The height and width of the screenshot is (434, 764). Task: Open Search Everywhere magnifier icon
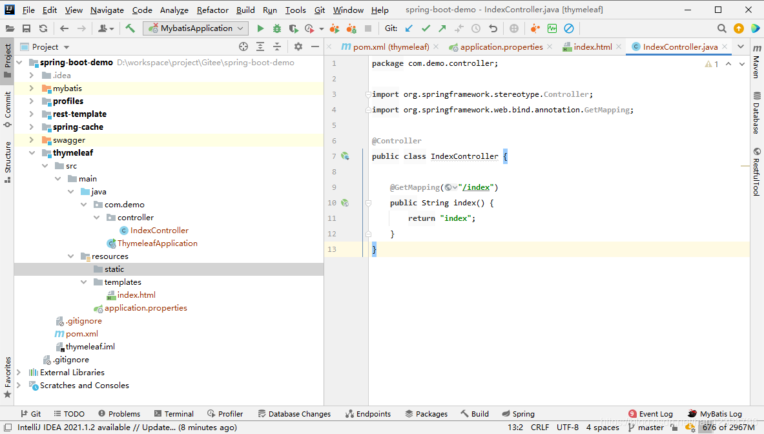tap(721, 28)
